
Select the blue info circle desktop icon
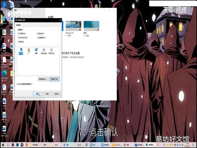point(5,5)
